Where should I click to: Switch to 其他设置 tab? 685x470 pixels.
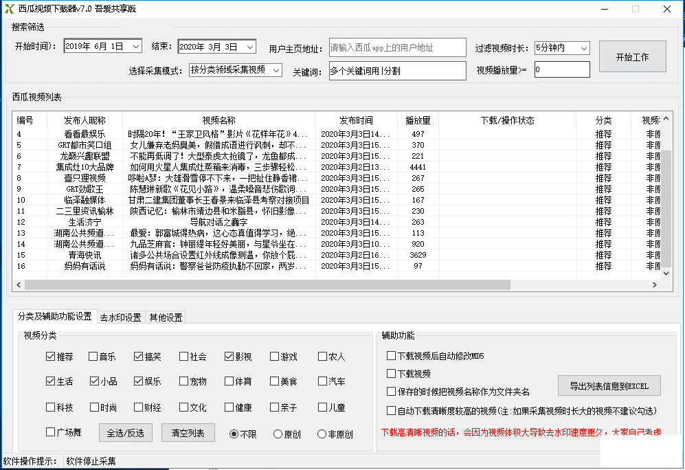click(166, 317)
